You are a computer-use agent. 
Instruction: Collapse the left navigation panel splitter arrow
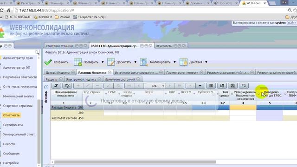click(x=42, y=107)
